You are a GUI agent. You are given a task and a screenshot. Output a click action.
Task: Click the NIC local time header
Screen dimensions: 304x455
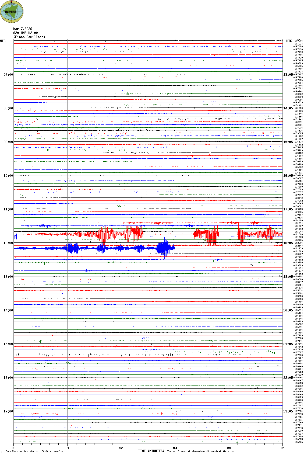3,41
